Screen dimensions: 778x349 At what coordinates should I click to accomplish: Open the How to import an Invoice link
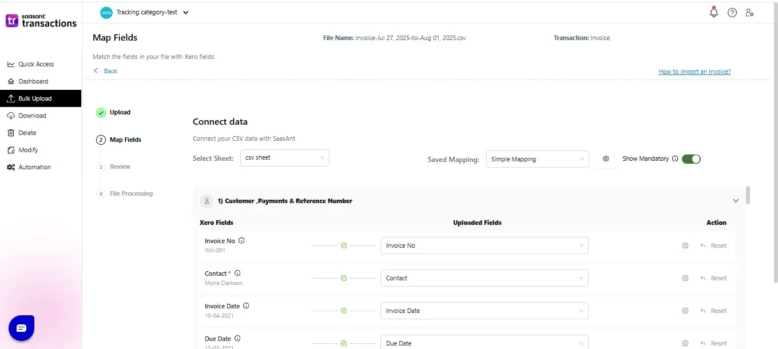[694, 71]
